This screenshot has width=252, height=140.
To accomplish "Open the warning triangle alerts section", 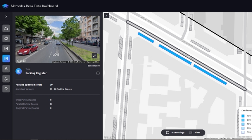I will 6,28.
